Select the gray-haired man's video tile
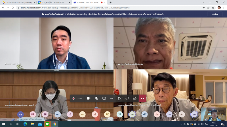The height and width of the screenshot is (127, 227). [170, 43]
